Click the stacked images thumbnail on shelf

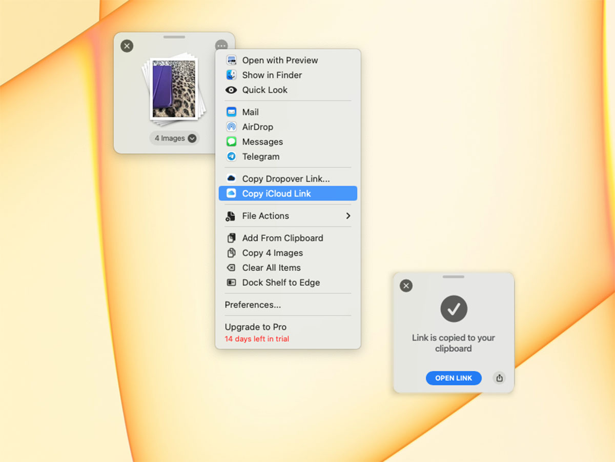click(x=174, y=90)
